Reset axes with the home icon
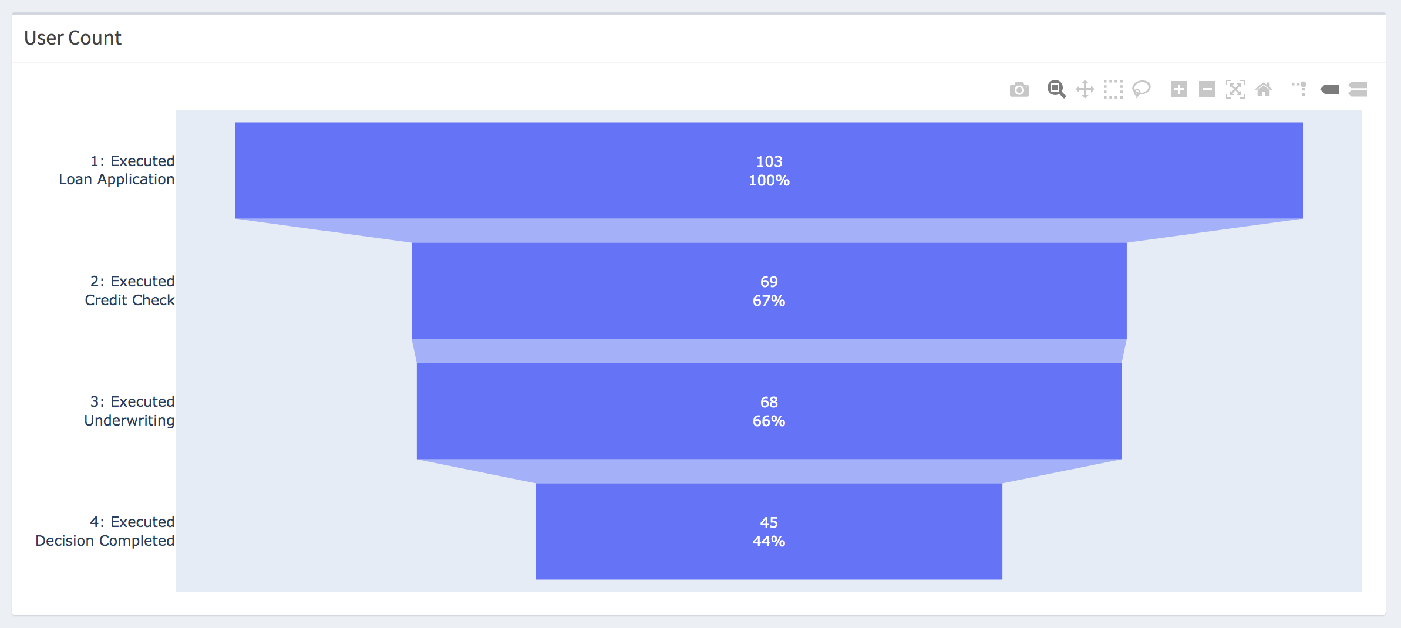The height and width of the screenshot is (628, 1401). (1263, 89)
